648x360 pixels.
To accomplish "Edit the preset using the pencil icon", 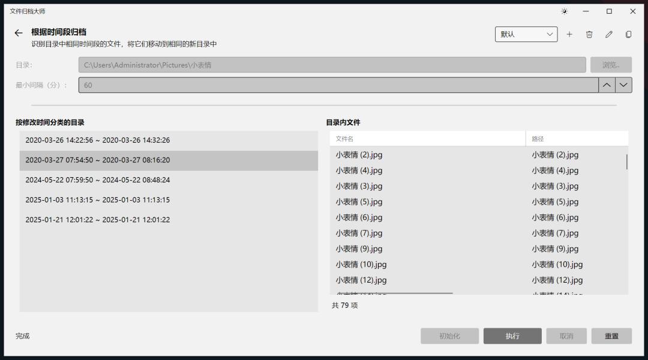I will [609, 34].
